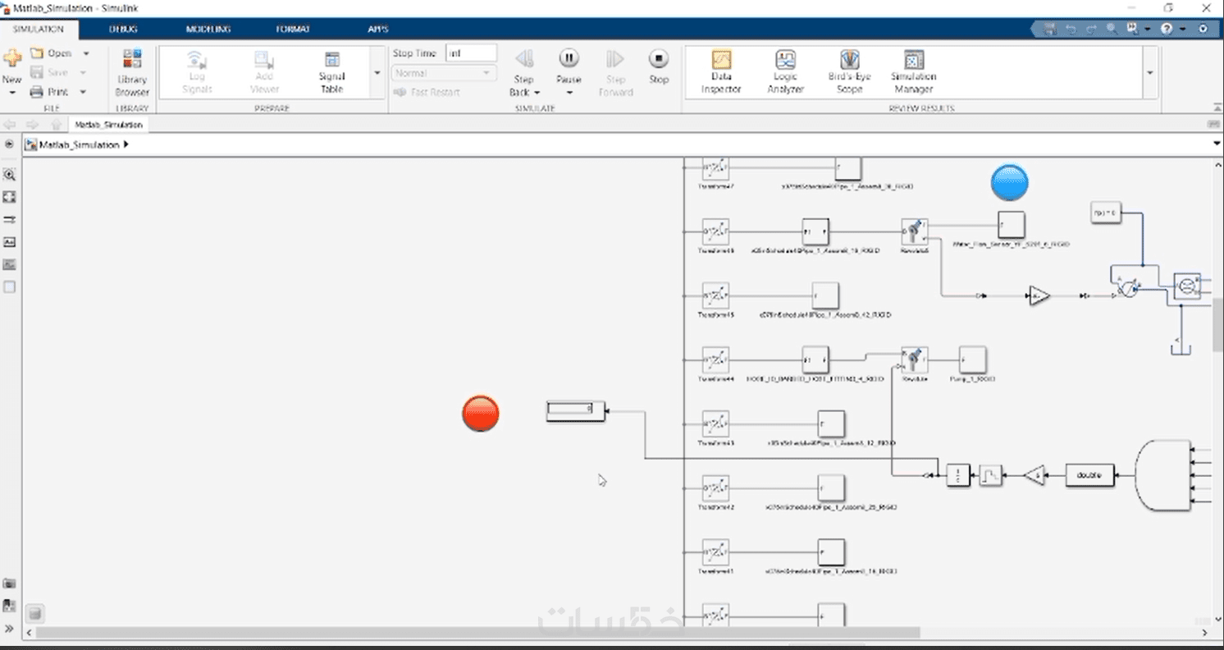Click the help question mark icon

(x=1167, y=29)
